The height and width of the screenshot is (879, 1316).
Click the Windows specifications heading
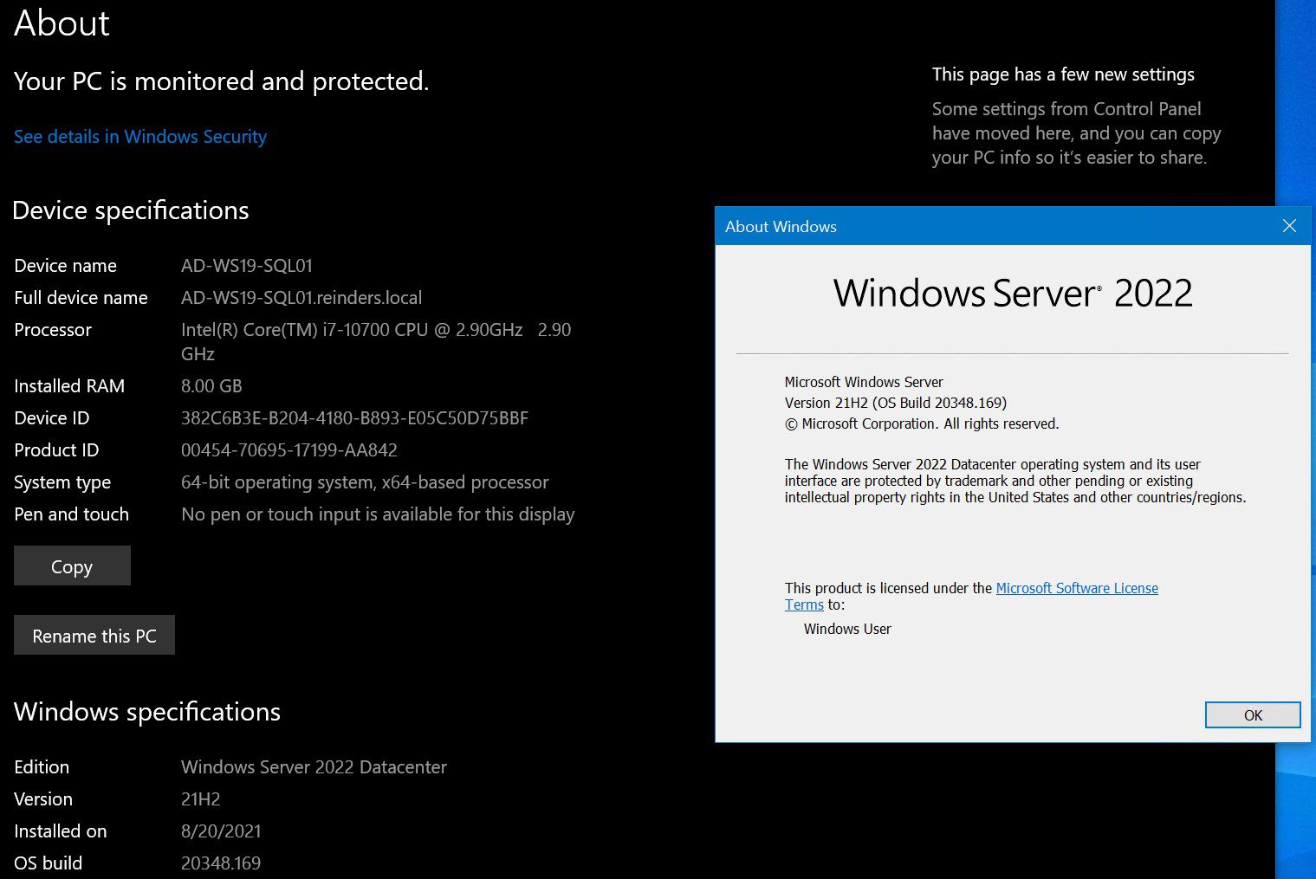(147, 712)
